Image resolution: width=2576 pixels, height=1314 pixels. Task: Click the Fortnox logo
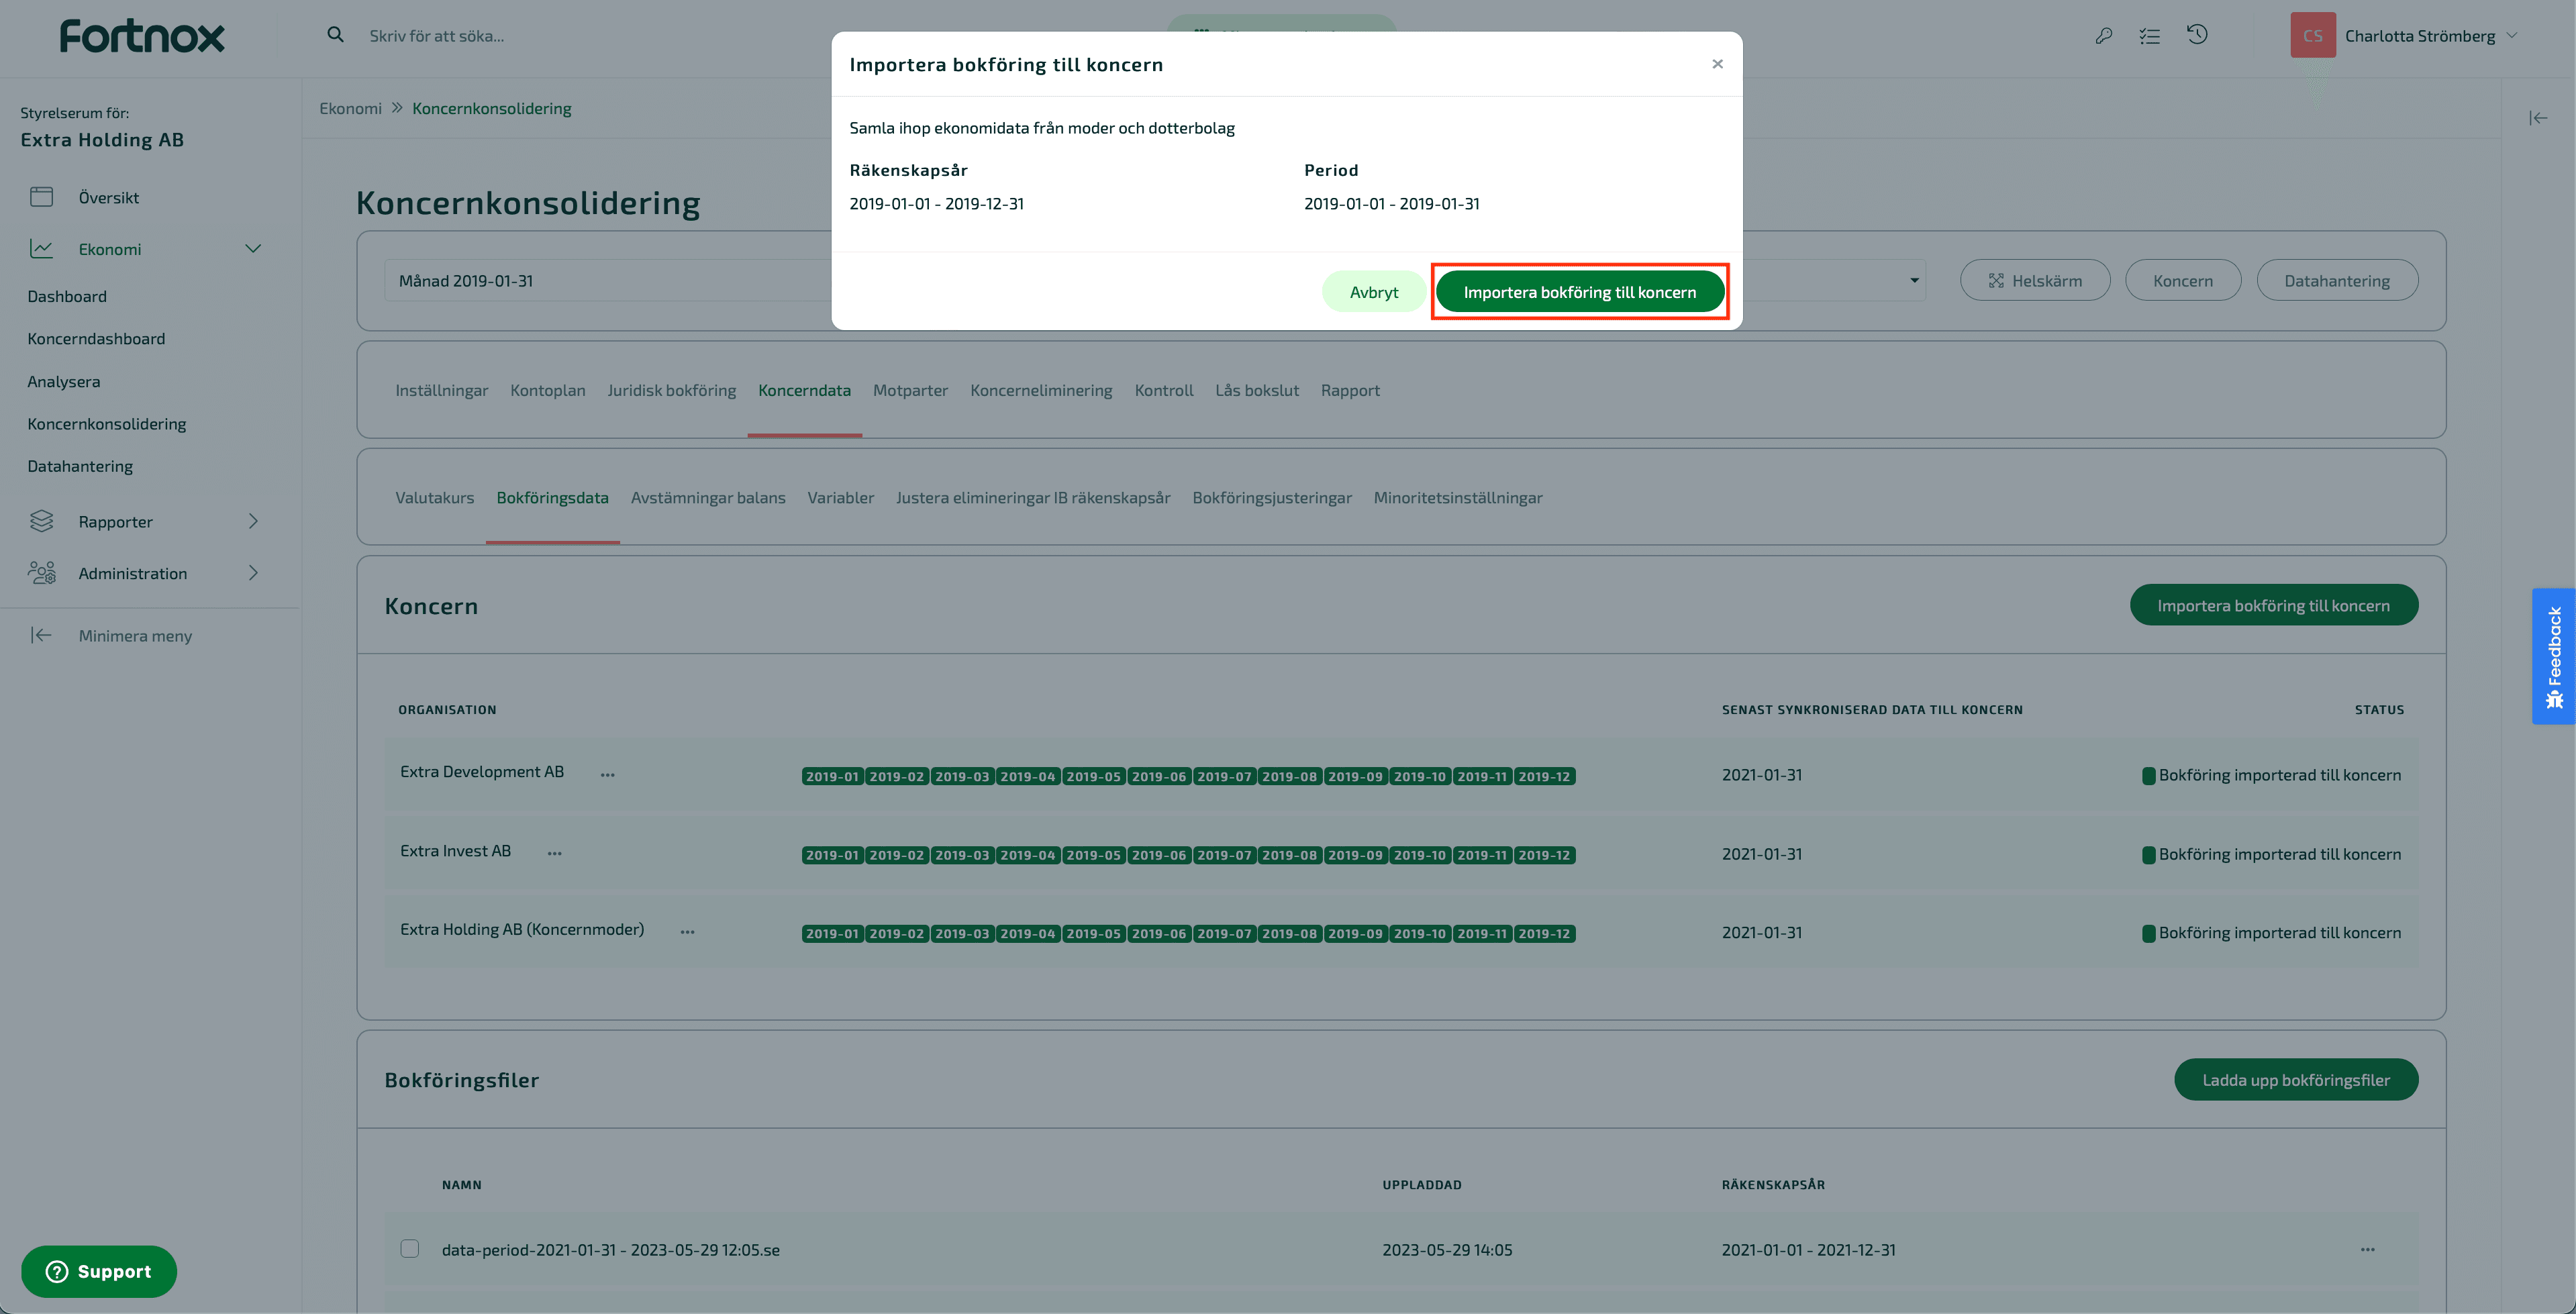click(142, 36)
